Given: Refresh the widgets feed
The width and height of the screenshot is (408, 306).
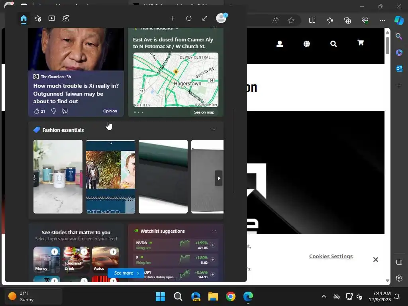Looking at the screenshot, I should (x=189, y=18).
